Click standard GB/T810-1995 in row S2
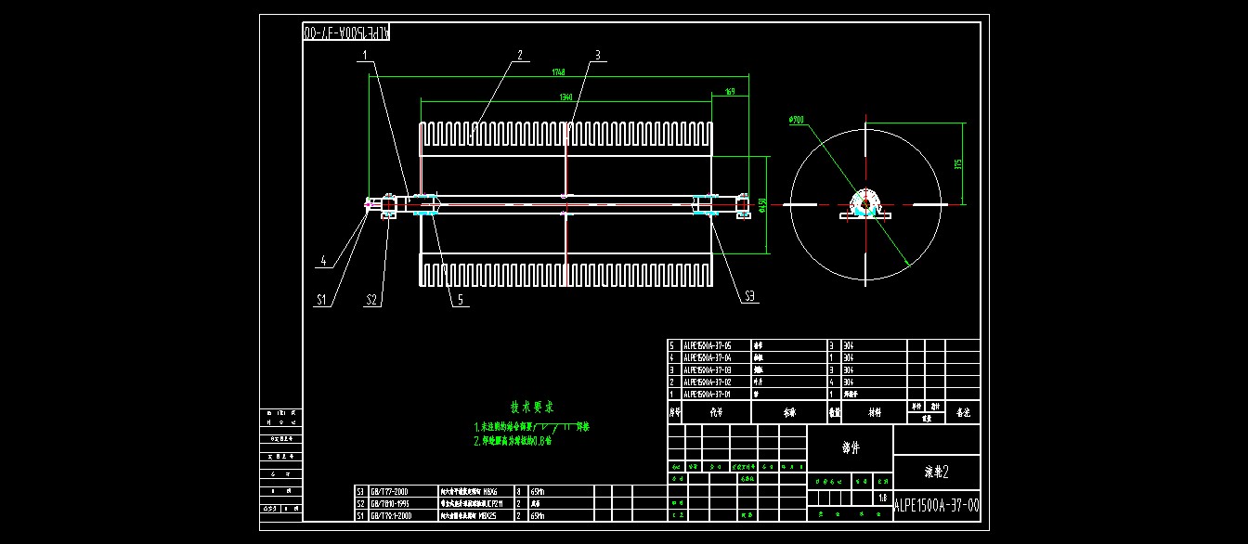Screen dimensions: 1248x544 (390, 503)
